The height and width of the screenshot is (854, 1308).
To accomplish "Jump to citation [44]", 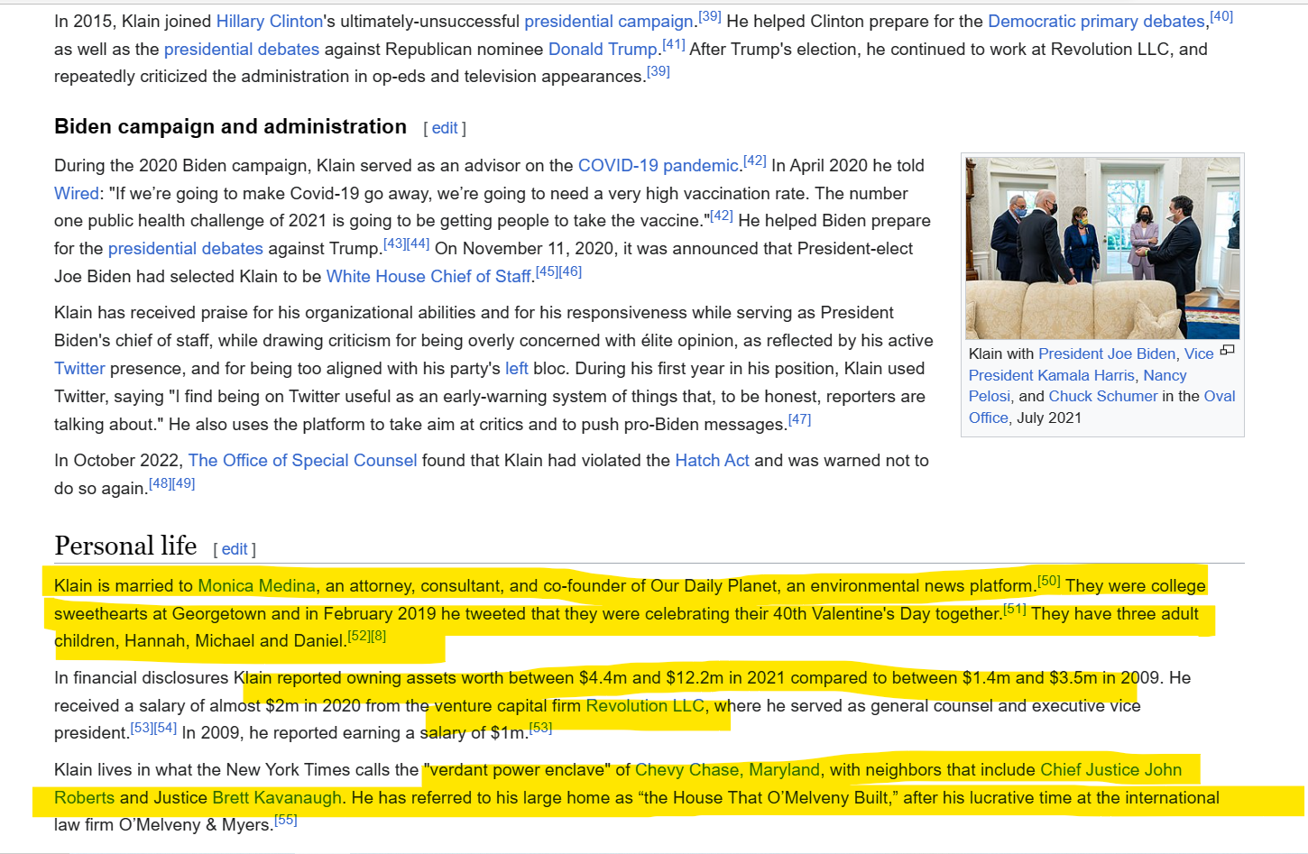I will (419, 243).
